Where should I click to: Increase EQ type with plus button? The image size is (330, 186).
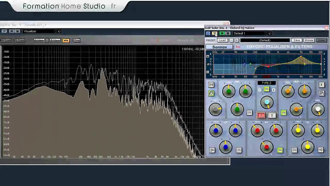point(274,90)
